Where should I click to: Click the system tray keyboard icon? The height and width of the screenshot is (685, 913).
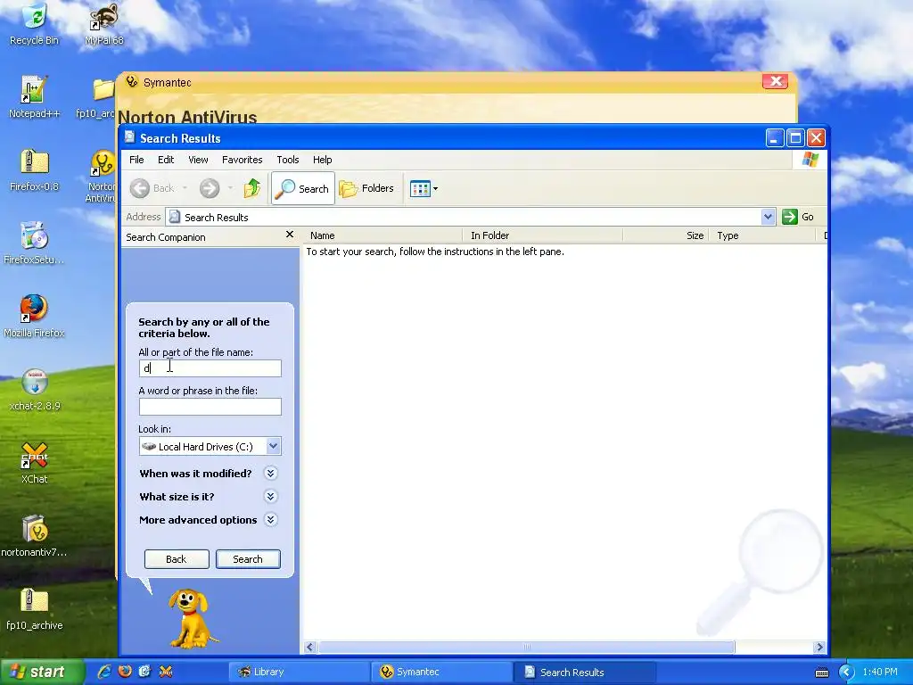[822, 673]
